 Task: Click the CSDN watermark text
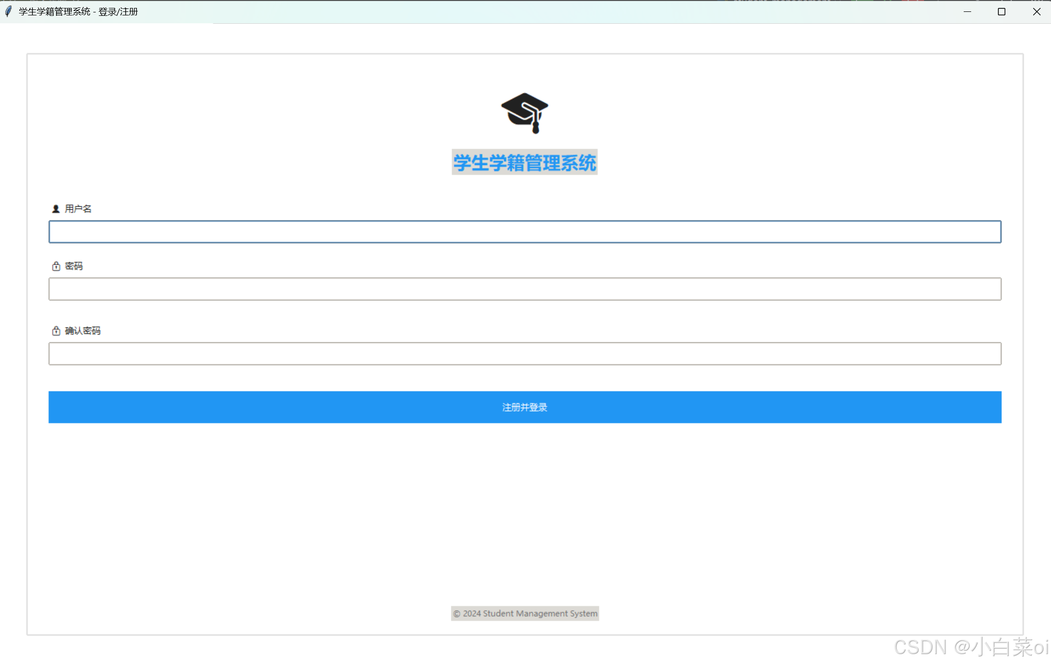pyautogui.click(x=970, y=647)
